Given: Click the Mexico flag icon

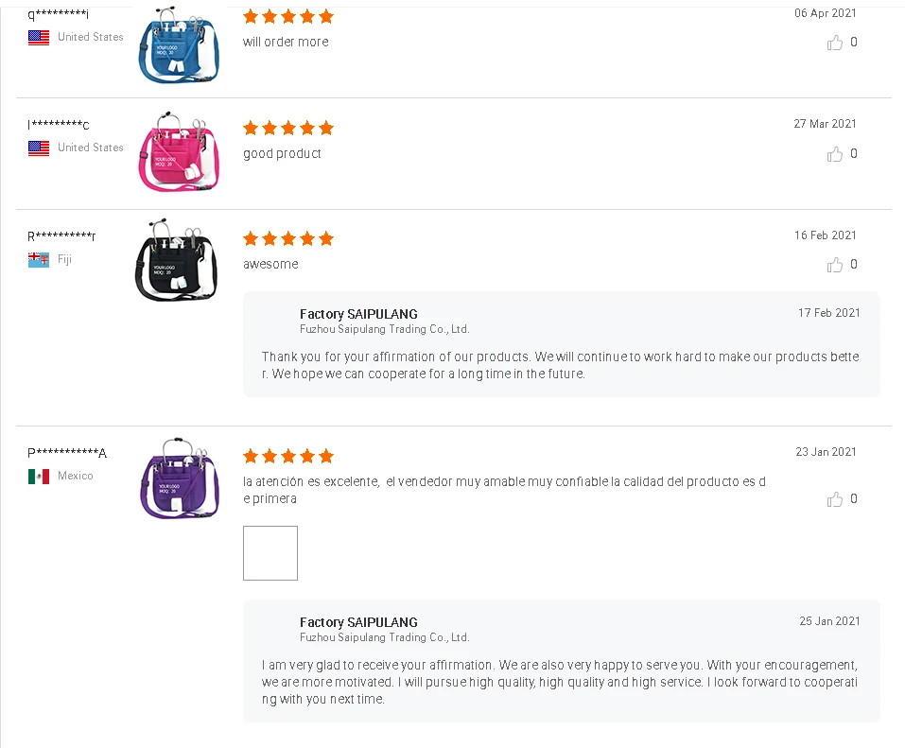Looking at the screenshot, I should [x=39, y=476].
